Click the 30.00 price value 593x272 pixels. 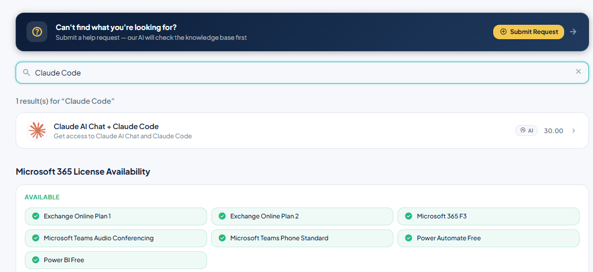pyautogui.click(x=553, y=131)
